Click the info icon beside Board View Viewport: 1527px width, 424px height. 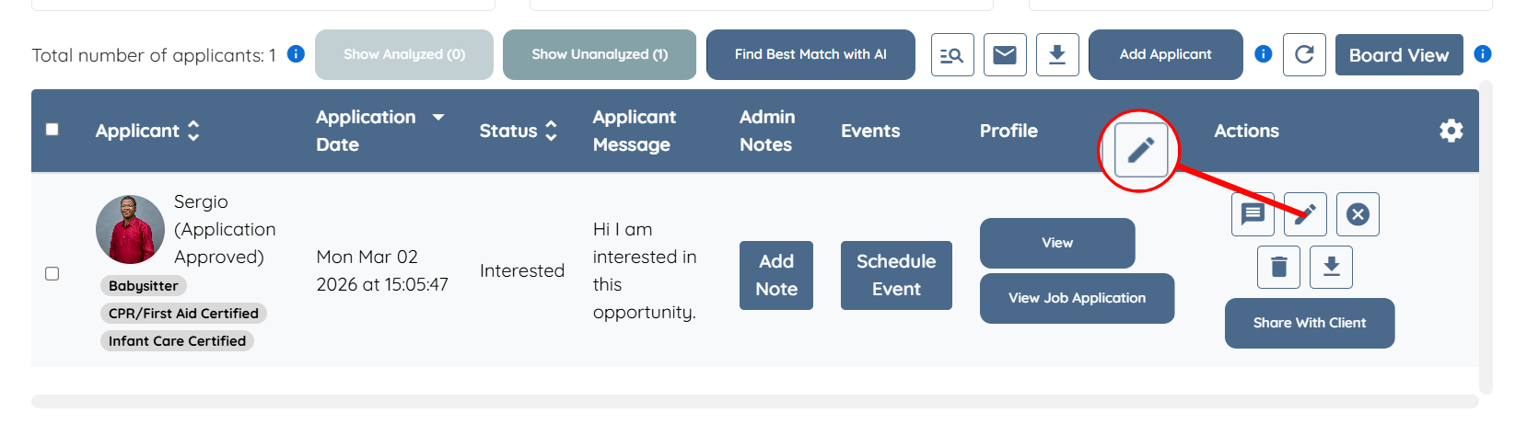[1482, 54]
